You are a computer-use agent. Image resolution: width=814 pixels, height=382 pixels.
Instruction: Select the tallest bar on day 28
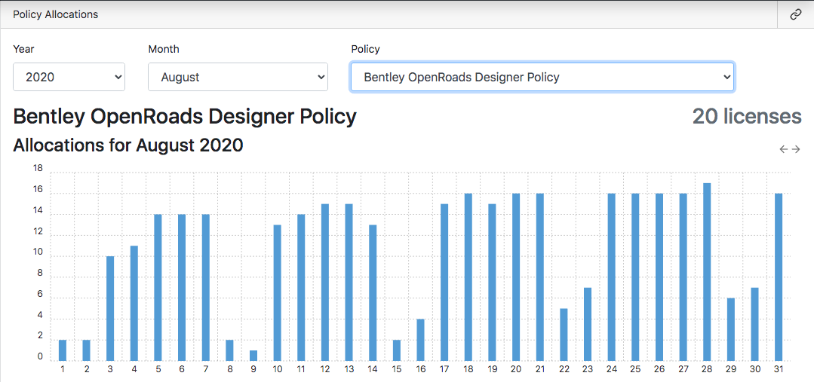tap(708, 272)
